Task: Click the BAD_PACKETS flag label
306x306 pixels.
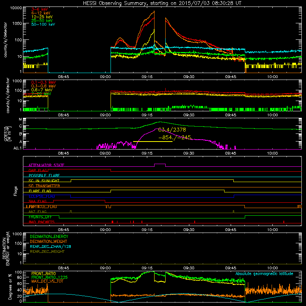Action: (42, 222)
